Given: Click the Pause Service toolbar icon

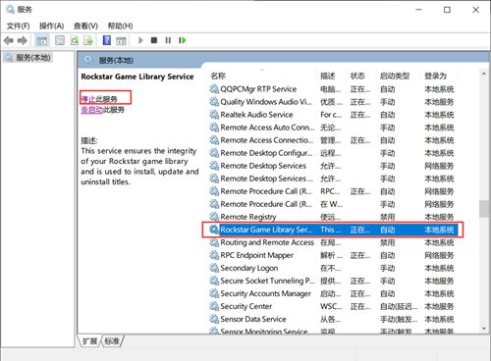Looking at the screenshot, I should (x=168, y=40).
